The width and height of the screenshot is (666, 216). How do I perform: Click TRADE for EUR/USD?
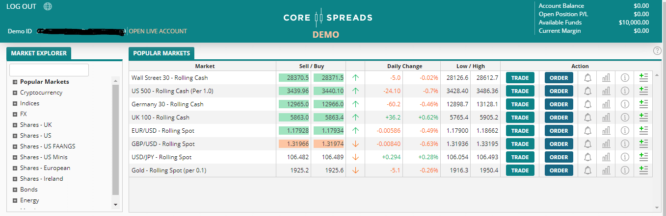[520, 130]
